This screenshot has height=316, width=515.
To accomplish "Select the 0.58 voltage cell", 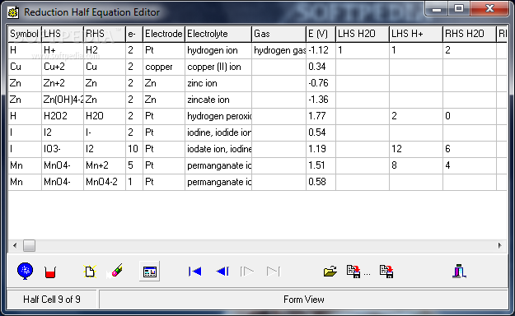I will click(x=321, y=182).
